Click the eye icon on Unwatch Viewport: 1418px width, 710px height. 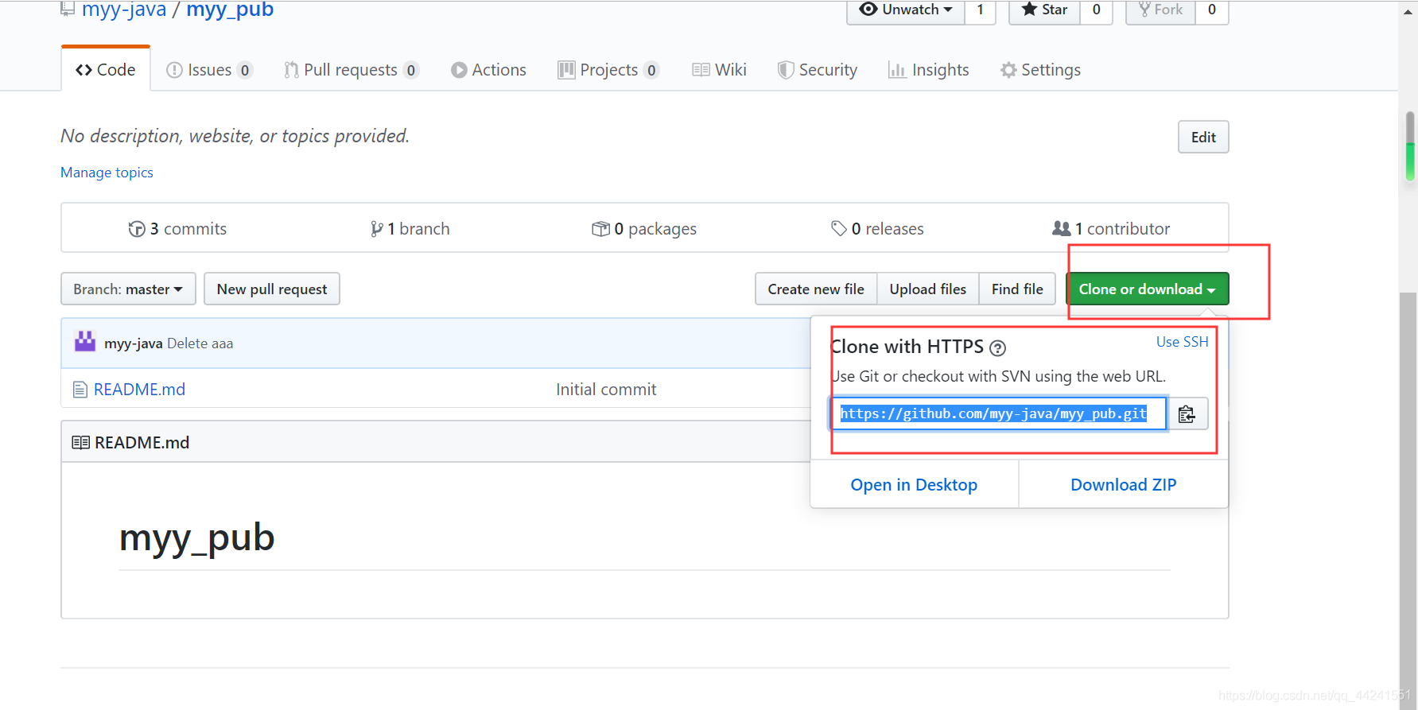tap(868, 9)
